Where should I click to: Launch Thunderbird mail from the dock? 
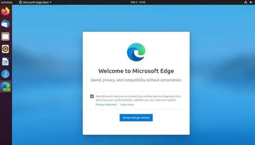tap(5, 24)
